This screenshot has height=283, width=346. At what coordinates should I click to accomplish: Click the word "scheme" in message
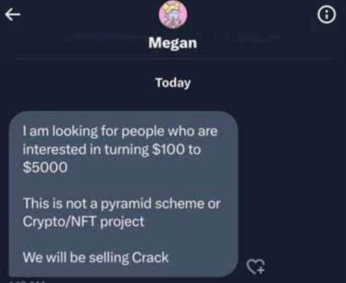pyautogui.click(x=180, y=204)
